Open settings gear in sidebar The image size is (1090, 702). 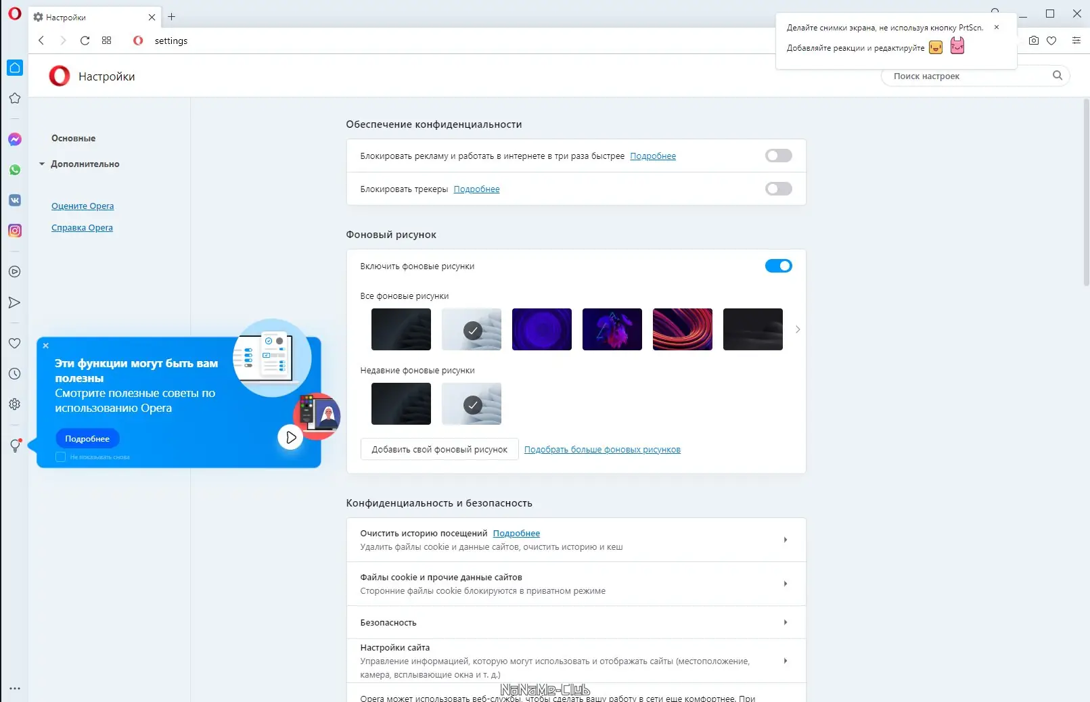pos(15,404)
